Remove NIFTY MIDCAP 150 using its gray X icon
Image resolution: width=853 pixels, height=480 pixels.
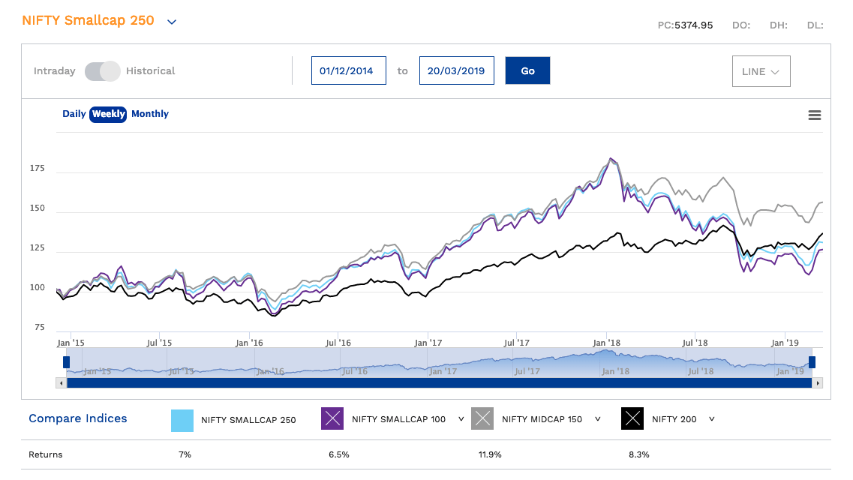coord(482,419)
